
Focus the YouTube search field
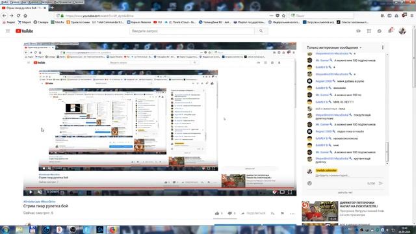(x=192, y=31)
